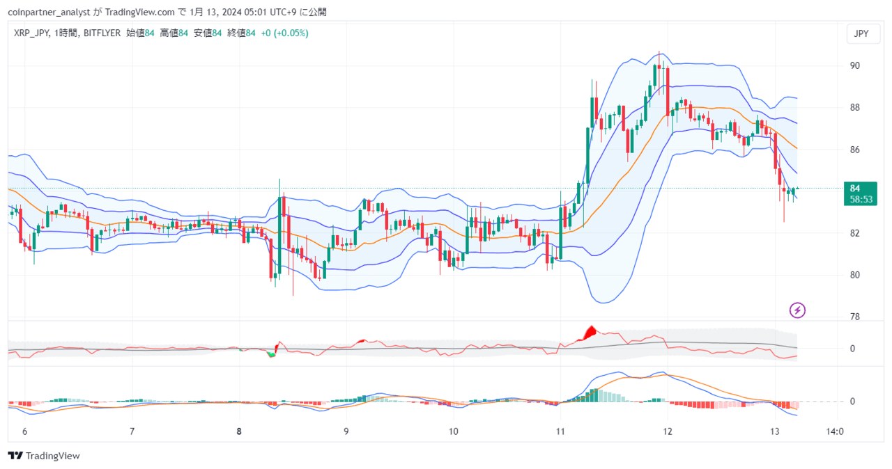This screenshot has height=469, width=892.
Task: Click the purple lightning bolt icon
Action: click(x=797, y=310)
